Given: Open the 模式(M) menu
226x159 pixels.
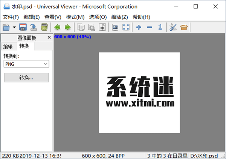Looking at the screenshot, I should click(75, 17).
